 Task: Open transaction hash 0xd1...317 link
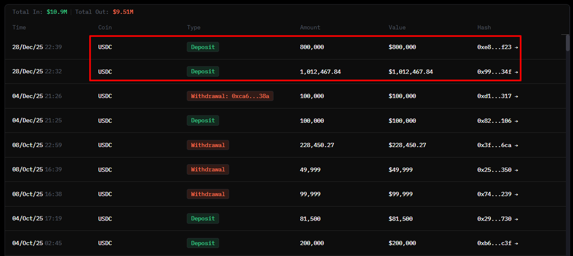498,96
